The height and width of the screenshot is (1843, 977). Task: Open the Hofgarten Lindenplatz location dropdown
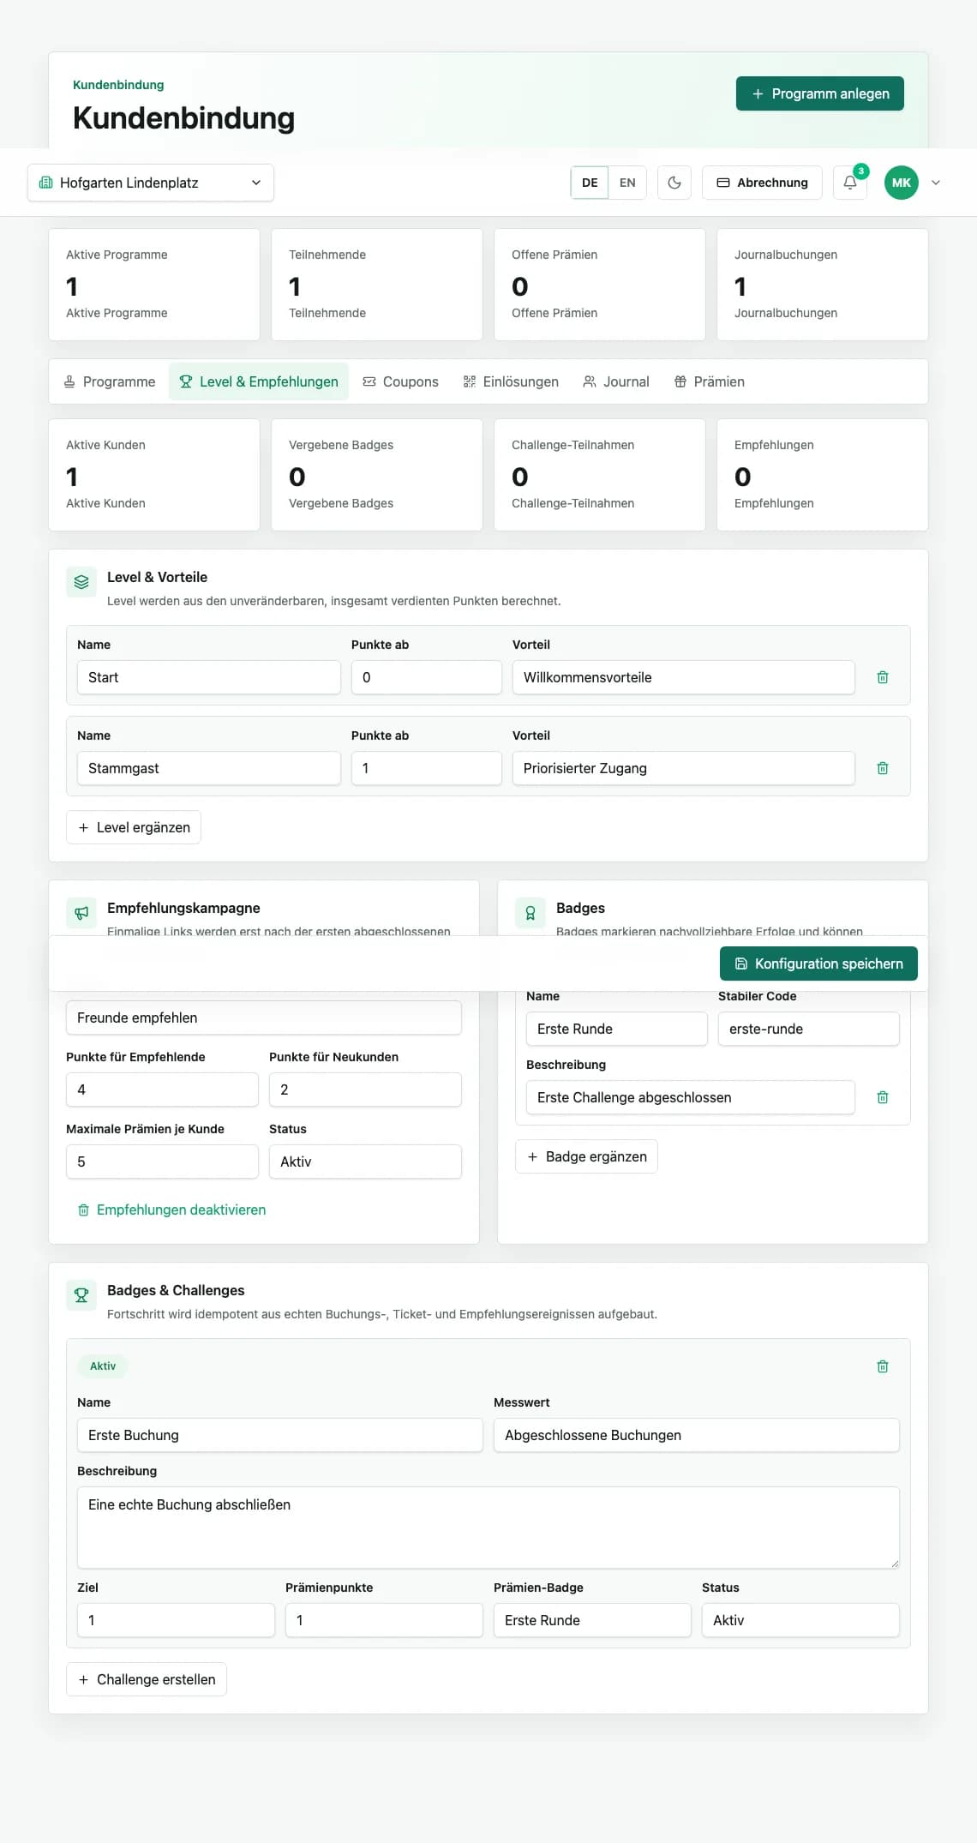[151, 183]
